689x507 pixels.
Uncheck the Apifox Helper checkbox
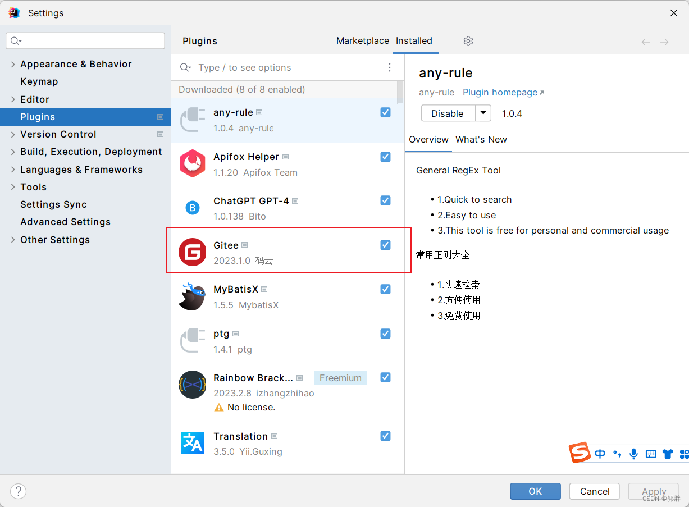385,157
